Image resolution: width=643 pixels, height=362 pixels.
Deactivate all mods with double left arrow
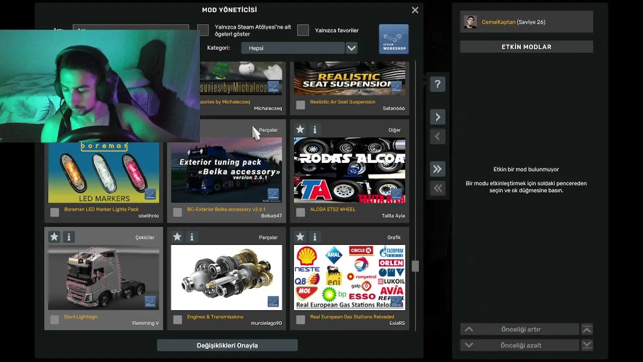pos(438,188)
